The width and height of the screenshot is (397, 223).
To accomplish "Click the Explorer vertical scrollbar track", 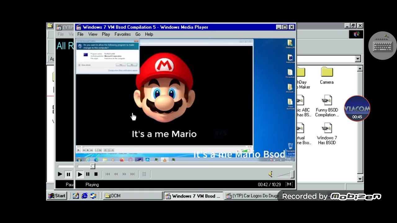I will click(x=360, y=124).
